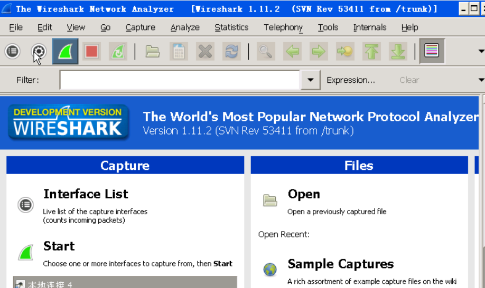Go to first packet up arrow
This screenshot has width=485, height=288.
pos(371,51)
